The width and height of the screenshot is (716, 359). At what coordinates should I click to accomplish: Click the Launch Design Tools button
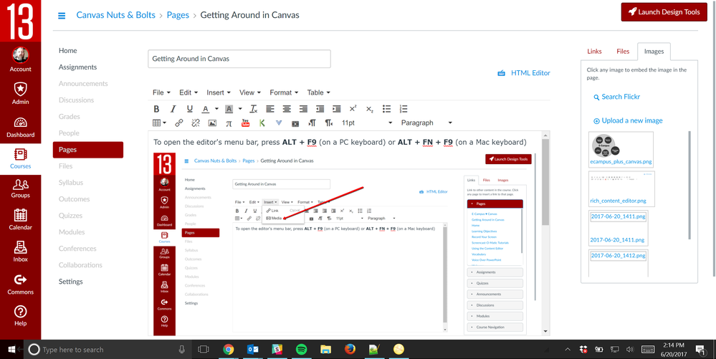(663, 12)
